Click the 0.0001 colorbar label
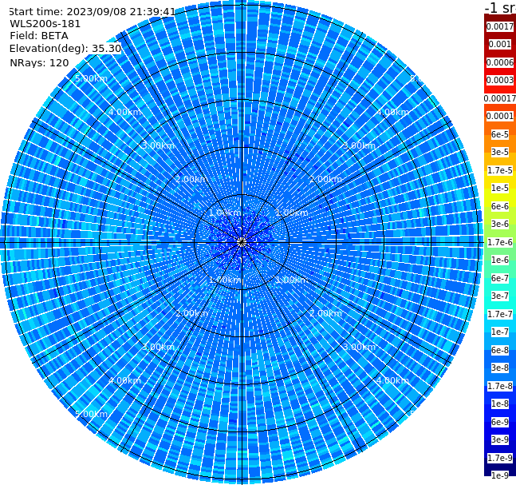The width and height of the screenshot is (516, 485). (x=500, y=116)
